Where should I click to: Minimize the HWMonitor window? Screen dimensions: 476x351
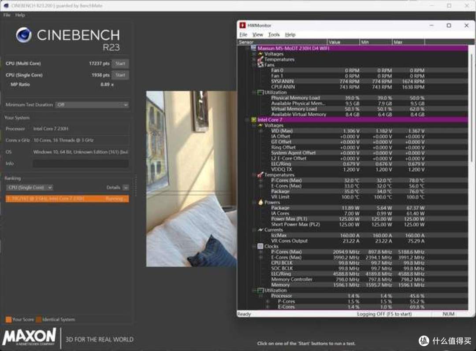pyautogui.click(x=431, y=26)
